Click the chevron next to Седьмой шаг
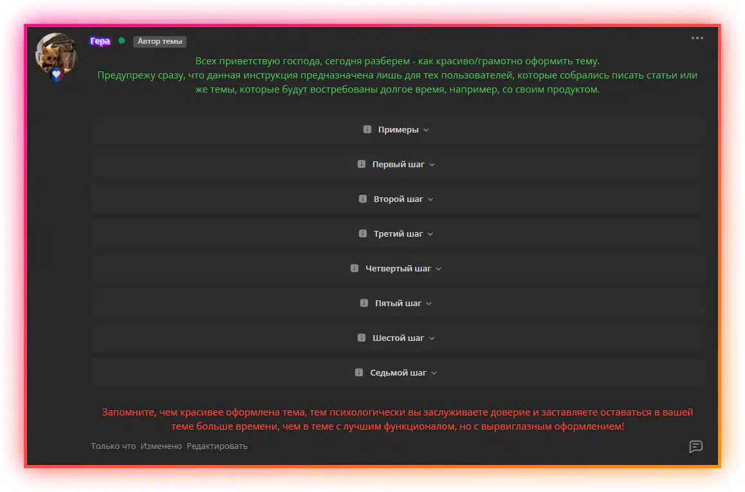Image resolution: width=745 pixels, height=492 pixels. (434, 373)
